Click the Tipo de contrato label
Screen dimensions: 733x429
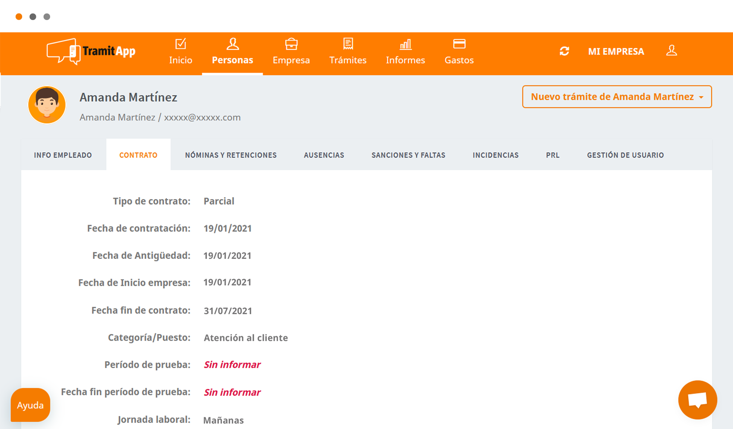(x=152, y=201)
